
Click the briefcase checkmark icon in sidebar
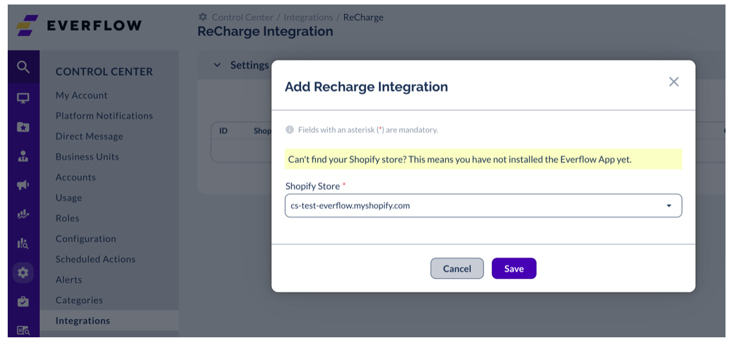[x=23, y=301]
